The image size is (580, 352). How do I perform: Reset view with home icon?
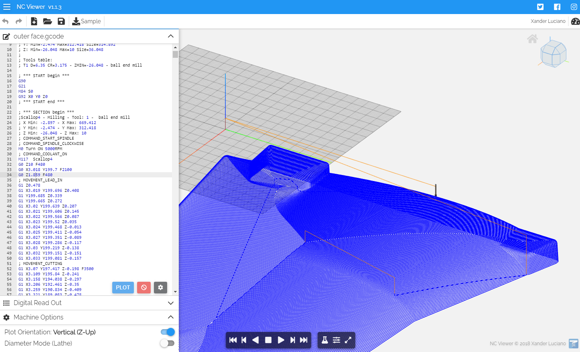tap(532, 39)
